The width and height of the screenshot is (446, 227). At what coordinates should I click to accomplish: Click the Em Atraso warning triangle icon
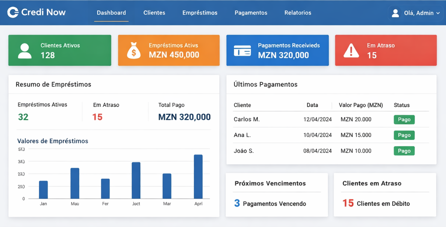point(351,51)
